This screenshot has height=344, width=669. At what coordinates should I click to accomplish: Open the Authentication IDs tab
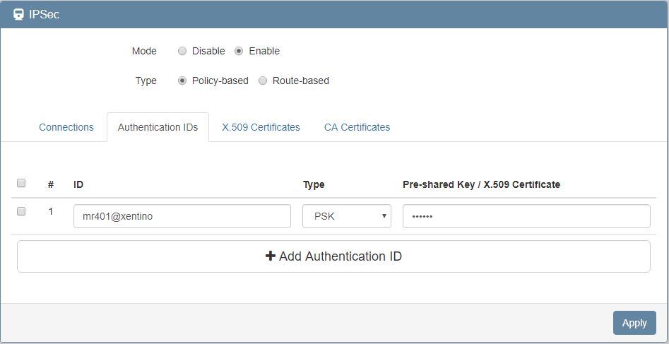click(158, 127)
